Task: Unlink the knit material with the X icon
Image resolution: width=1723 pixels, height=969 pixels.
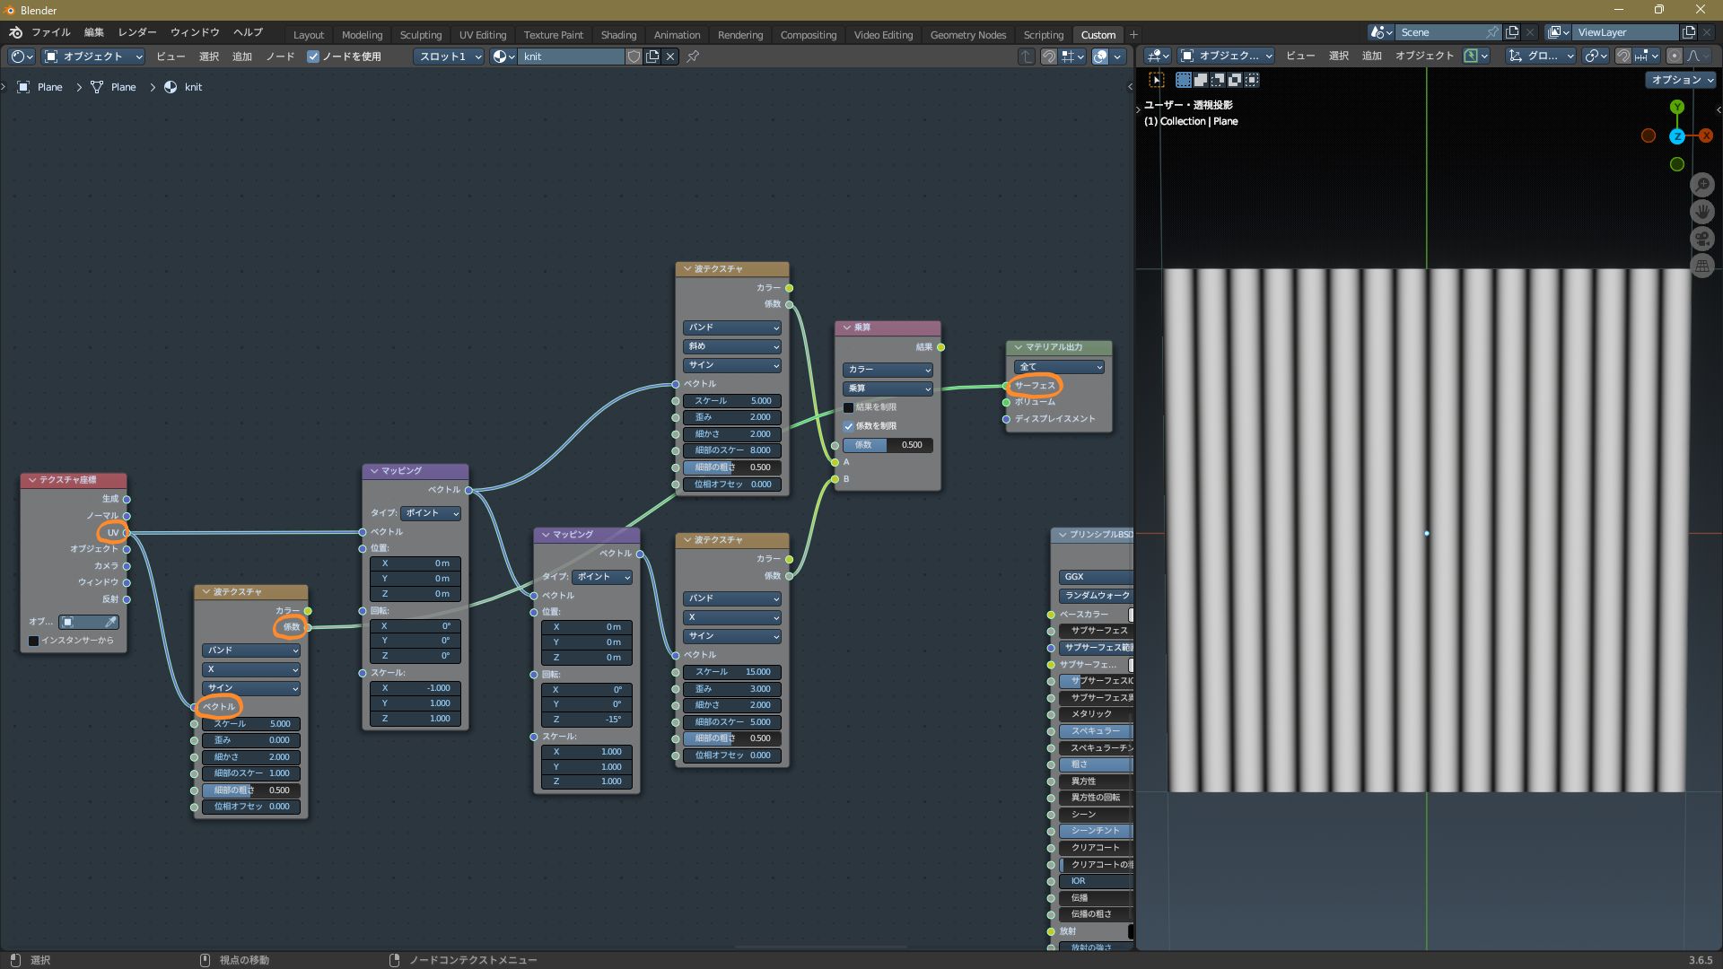Action: (x=670, y=57)
